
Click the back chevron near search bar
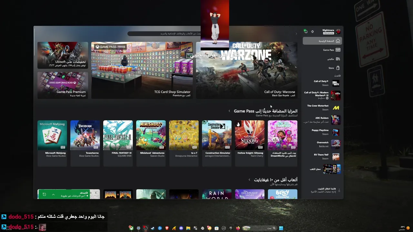(296, 34)
